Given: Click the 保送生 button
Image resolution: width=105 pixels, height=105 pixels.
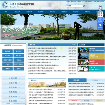Looking at the screenshot, I should (x=19, y=60).
